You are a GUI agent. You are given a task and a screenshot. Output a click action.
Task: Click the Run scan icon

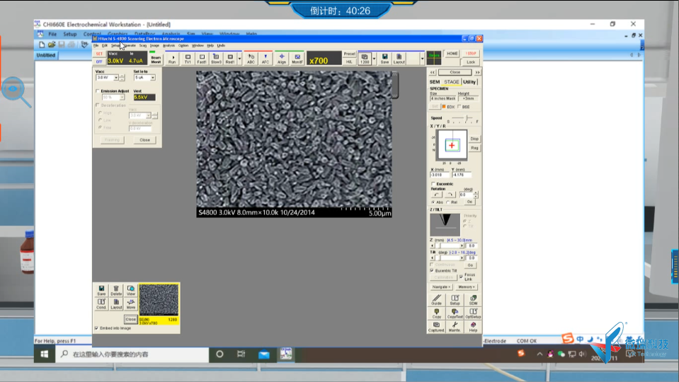point(172,59)
